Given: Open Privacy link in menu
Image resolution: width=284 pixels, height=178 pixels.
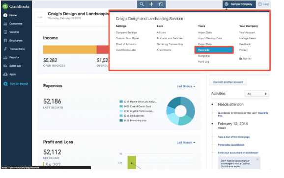Looking at the screenshot, I should point(243,50).
